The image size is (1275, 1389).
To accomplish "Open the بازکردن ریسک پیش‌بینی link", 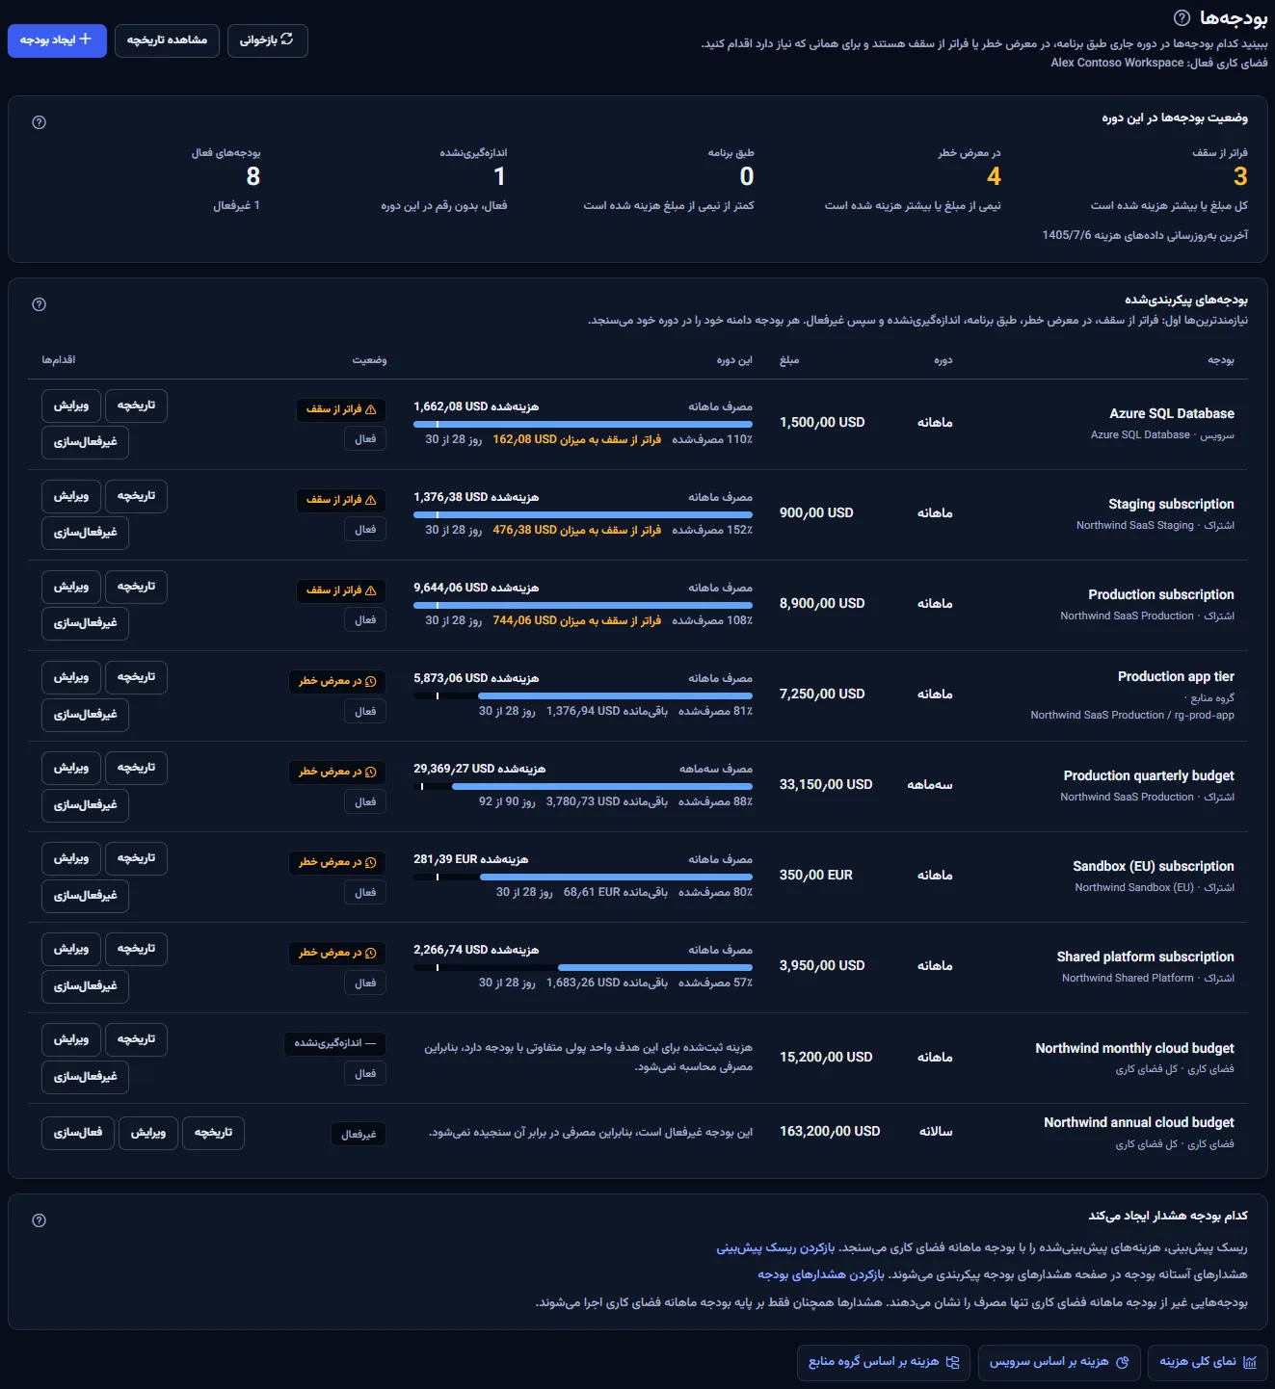I will coord(776,1247).
